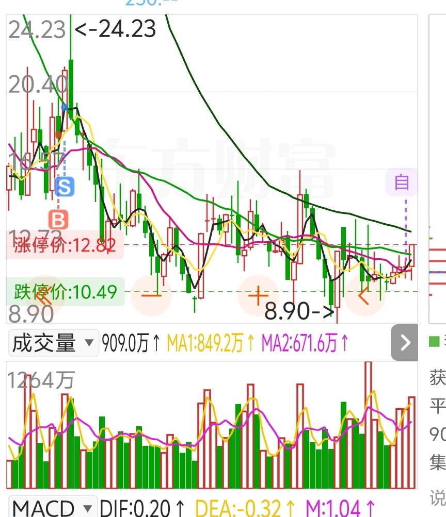Tap the blue S sell marker
The height and width of the screenshot is (517, 446).
click(x=65, y=187)
